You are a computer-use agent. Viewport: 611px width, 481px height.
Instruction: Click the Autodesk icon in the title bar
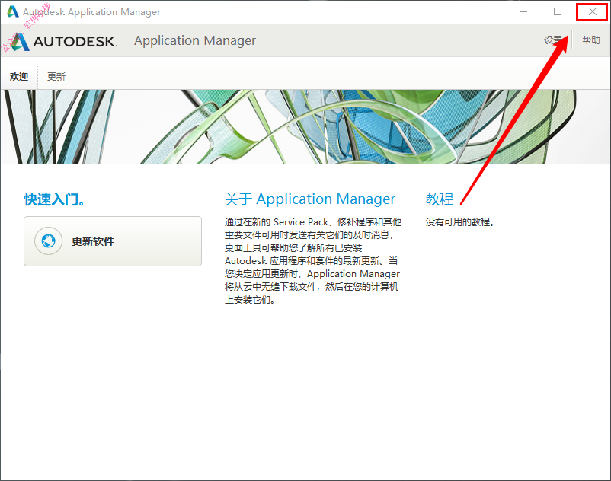tap(13, 11)
